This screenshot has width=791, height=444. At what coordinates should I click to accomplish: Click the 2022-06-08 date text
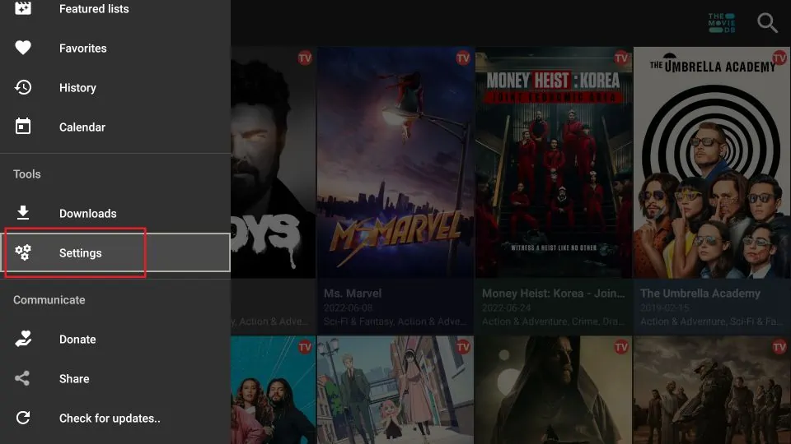(348, 308)
